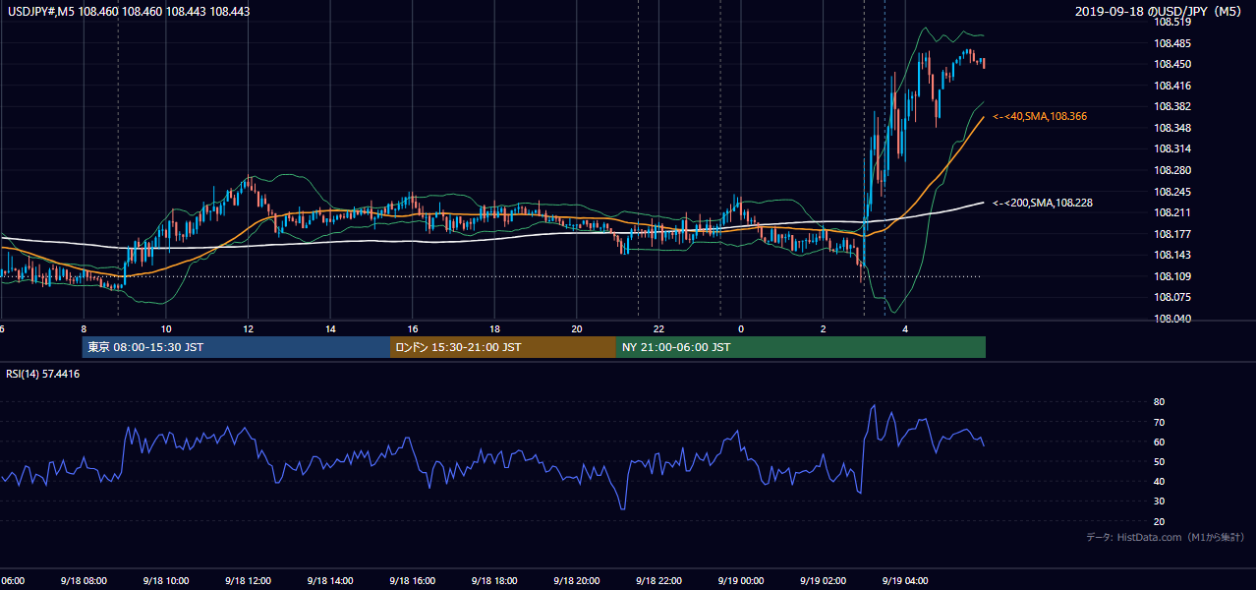This screenshot has width=1256, height=590.
Task: Click the 9/18 22:00 time axis label
Action: pyautogui.click(x=658, y=581)
